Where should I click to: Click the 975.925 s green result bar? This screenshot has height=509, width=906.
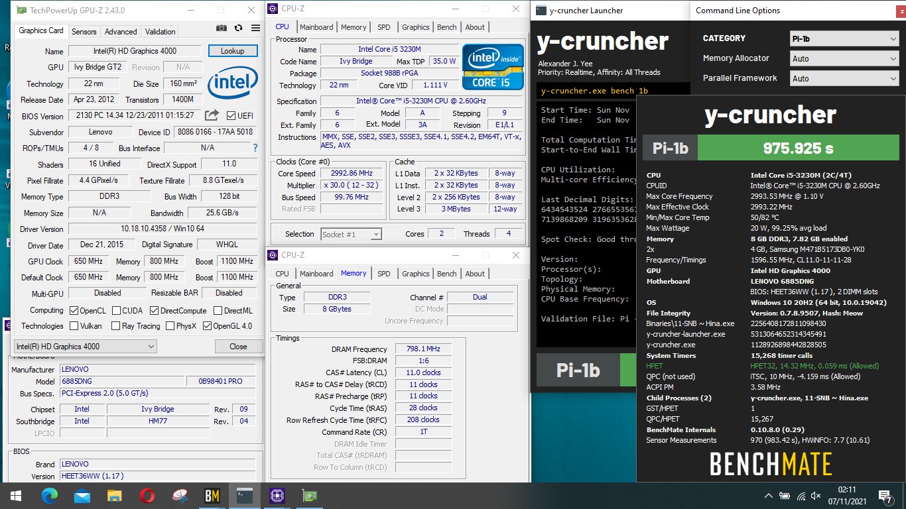click(x=799, y=148)
